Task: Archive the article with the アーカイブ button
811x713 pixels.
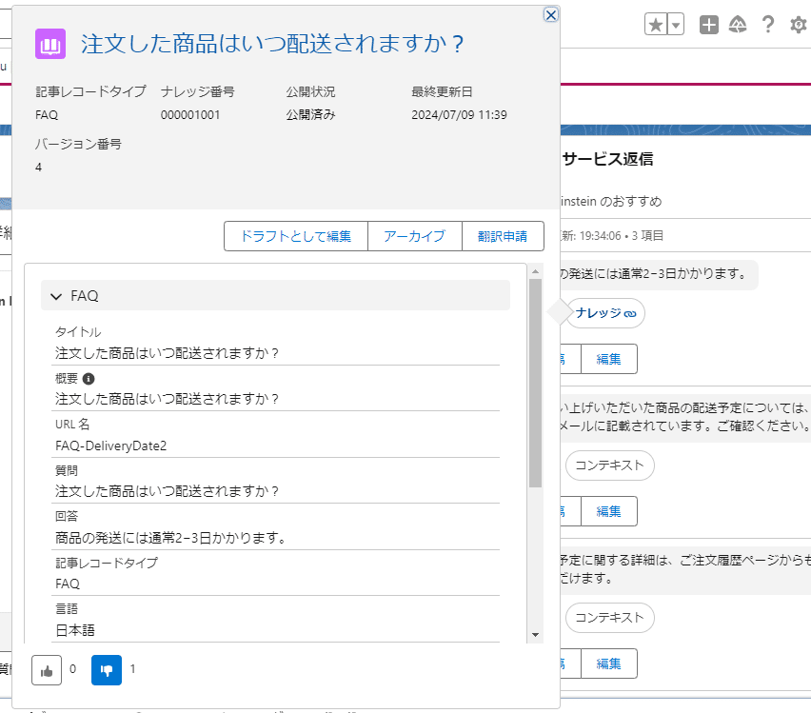Action: 414,235
